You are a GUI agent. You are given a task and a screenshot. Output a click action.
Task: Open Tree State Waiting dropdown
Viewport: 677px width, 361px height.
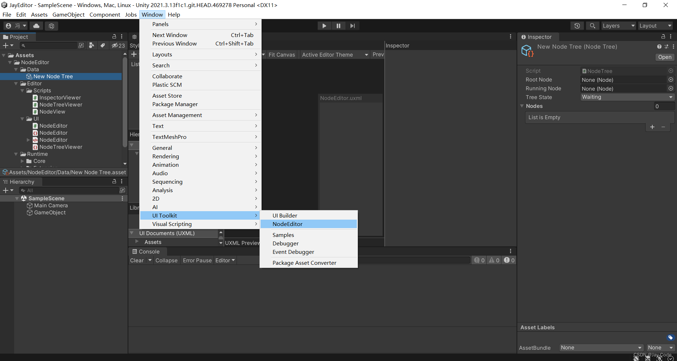[x=627, y=97]
